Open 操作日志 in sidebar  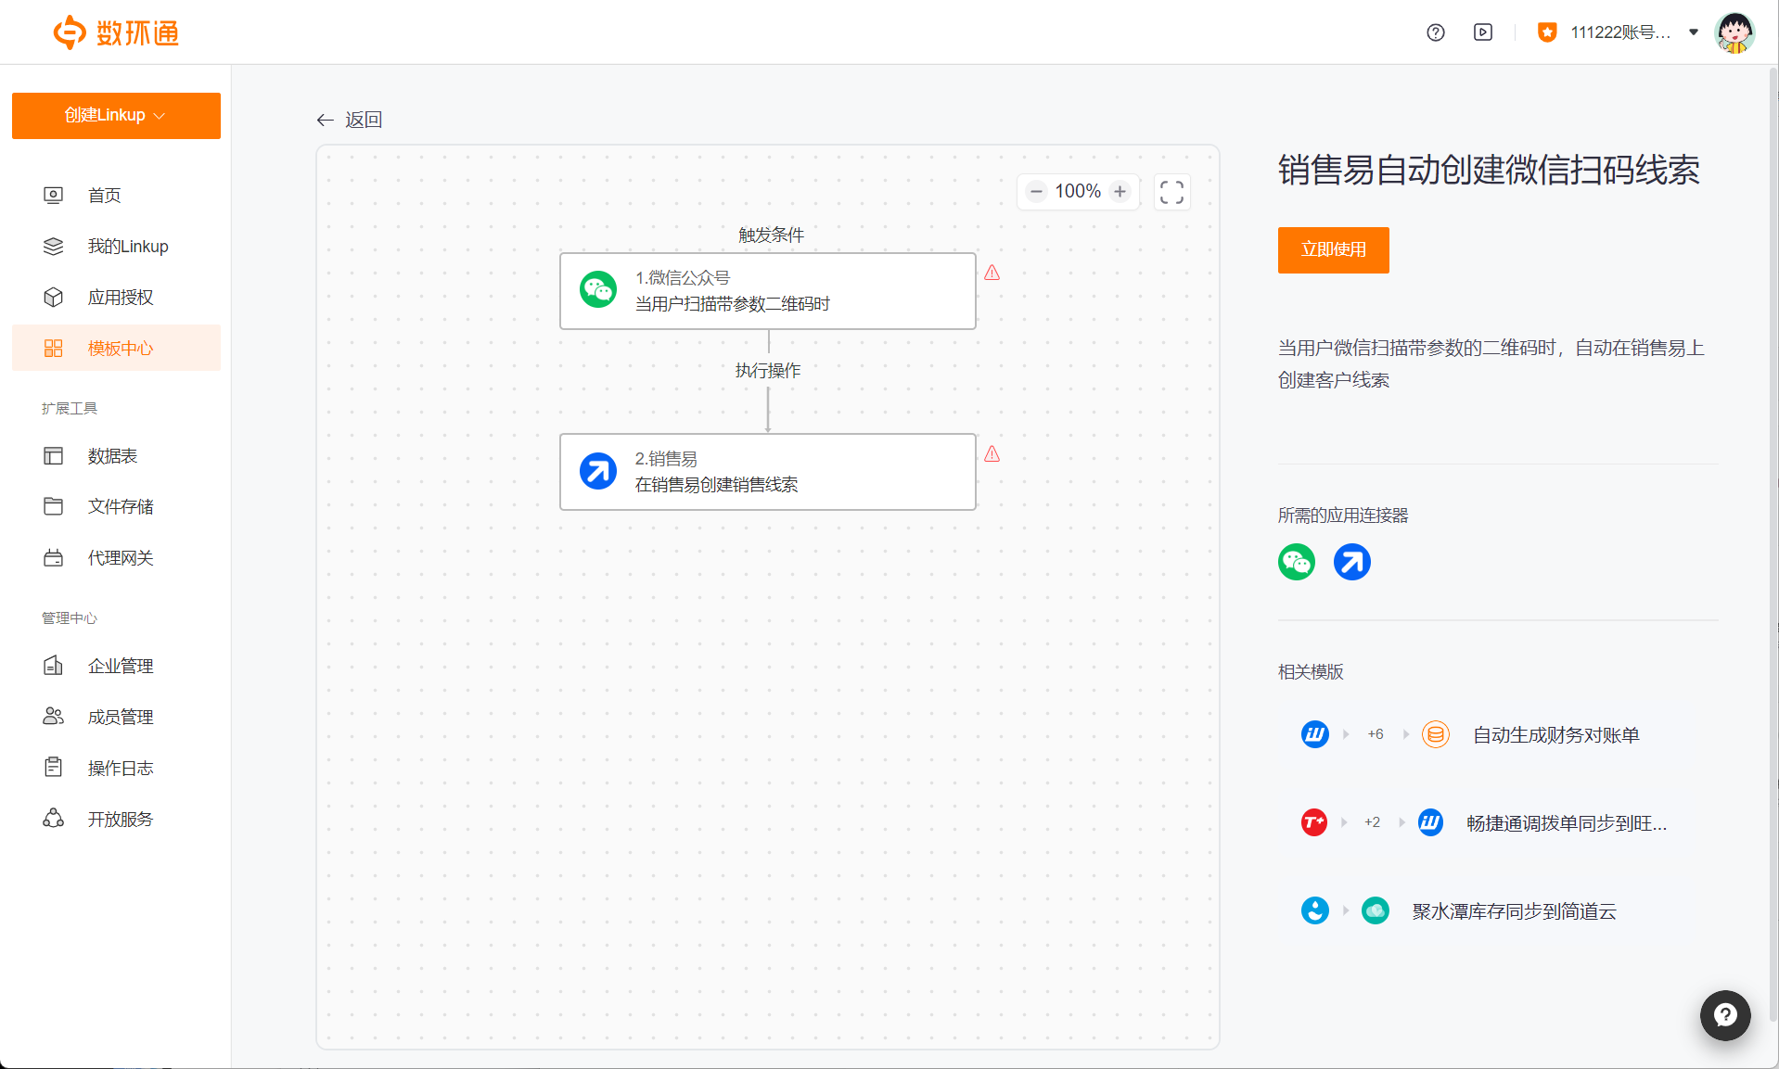click(x=116, y=768)
